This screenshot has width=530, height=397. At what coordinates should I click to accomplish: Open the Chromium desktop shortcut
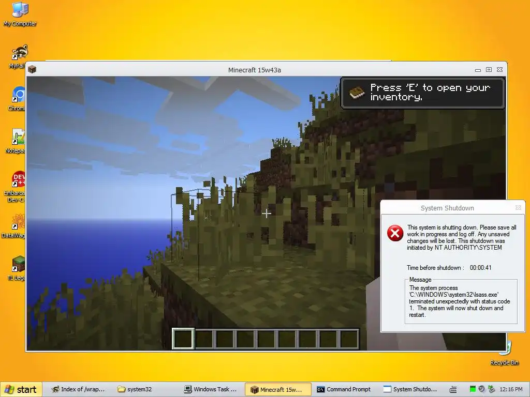point(17,99)
